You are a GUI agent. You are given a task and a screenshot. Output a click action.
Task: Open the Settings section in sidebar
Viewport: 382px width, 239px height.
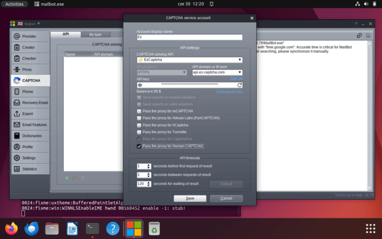pos(30,158)
